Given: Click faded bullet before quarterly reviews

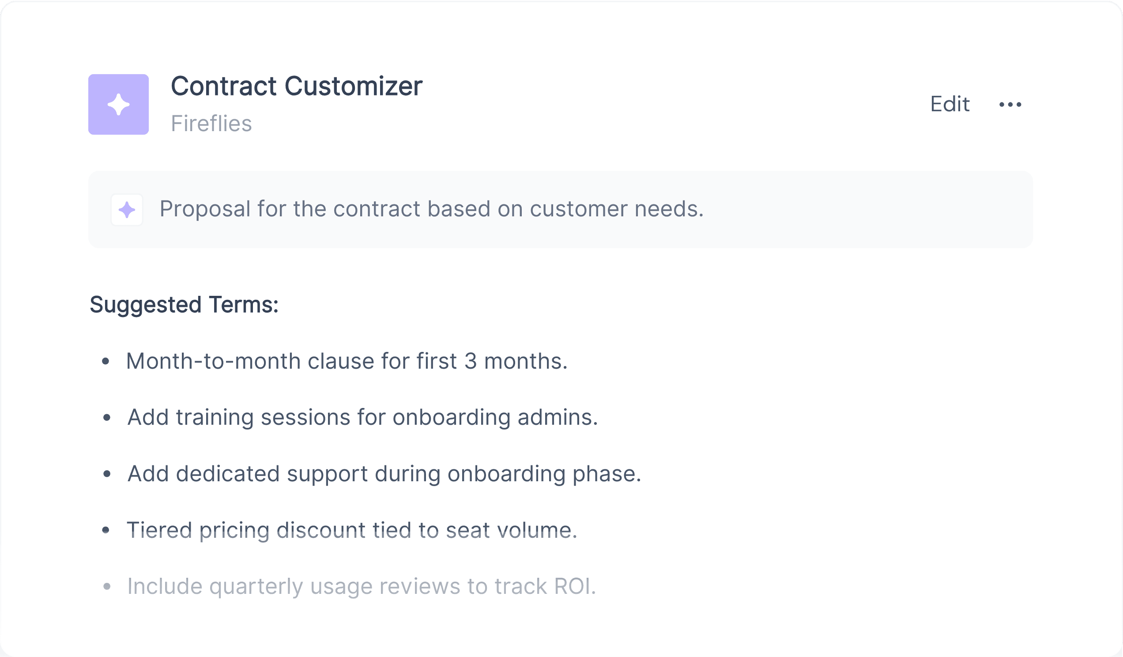Looking at the screenshot, I should coord(106,586).
